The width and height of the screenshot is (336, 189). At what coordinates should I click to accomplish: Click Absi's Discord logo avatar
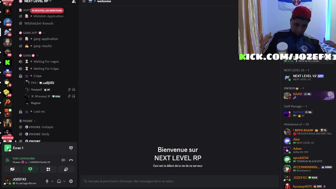tap(287, 141)
